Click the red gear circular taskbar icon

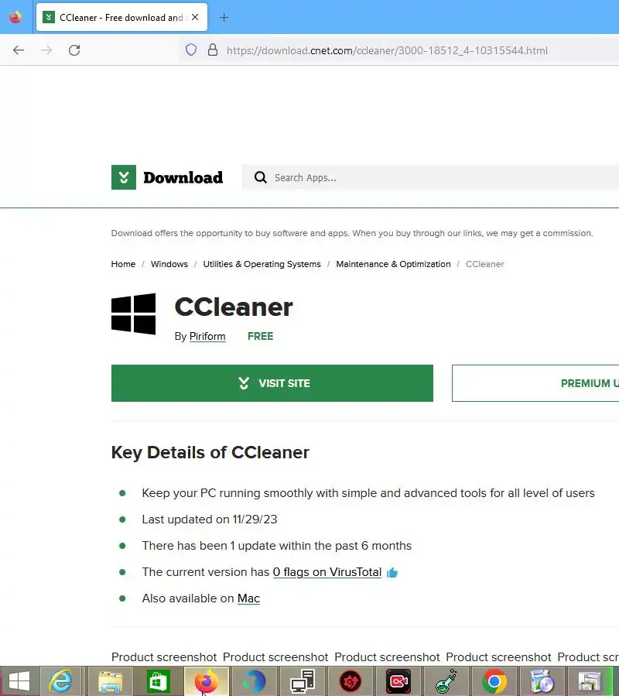coord(351,681)
